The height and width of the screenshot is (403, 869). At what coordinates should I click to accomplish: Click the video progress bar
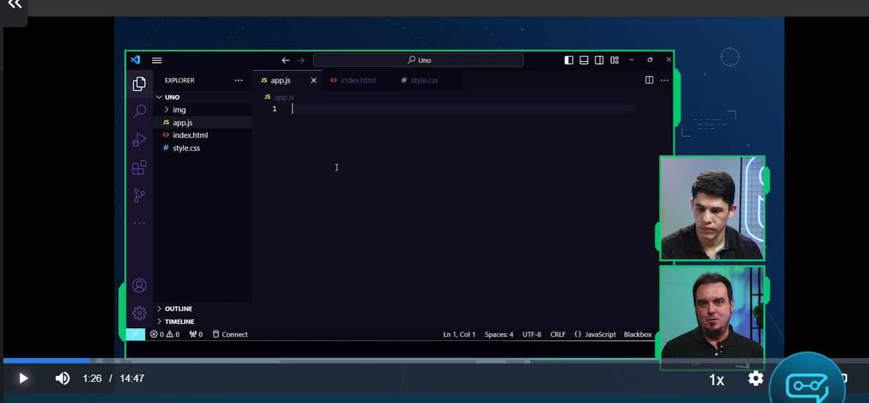(x=434, y=361)
